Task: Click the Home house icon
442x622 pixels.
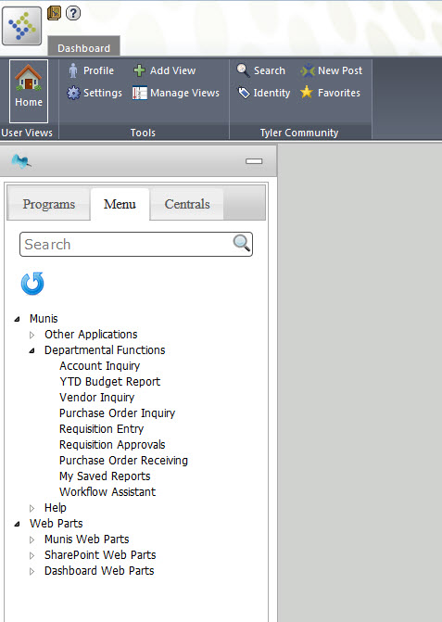Action: [28, 77]
